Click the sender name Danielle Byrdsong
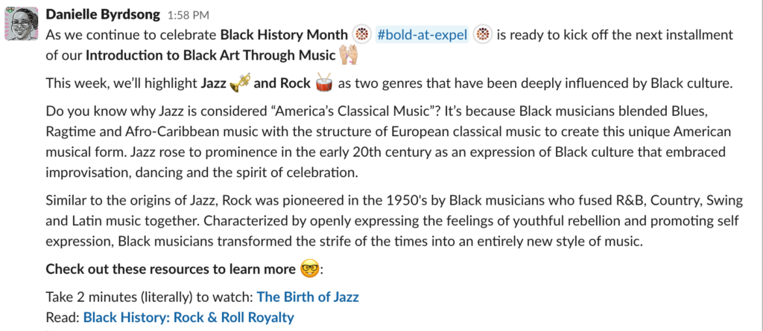This screenshot has height=331, width=763. [x=103, y=15]
